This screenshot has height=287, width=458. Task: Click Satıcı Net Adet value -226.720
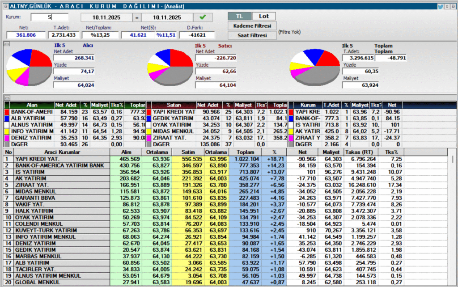[216, 58]
